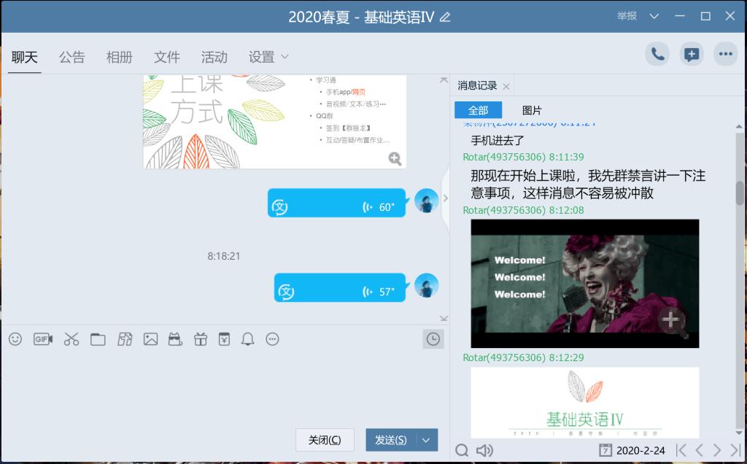
Task: Open the dropdown arrow beside 举报
Action: 654,16
